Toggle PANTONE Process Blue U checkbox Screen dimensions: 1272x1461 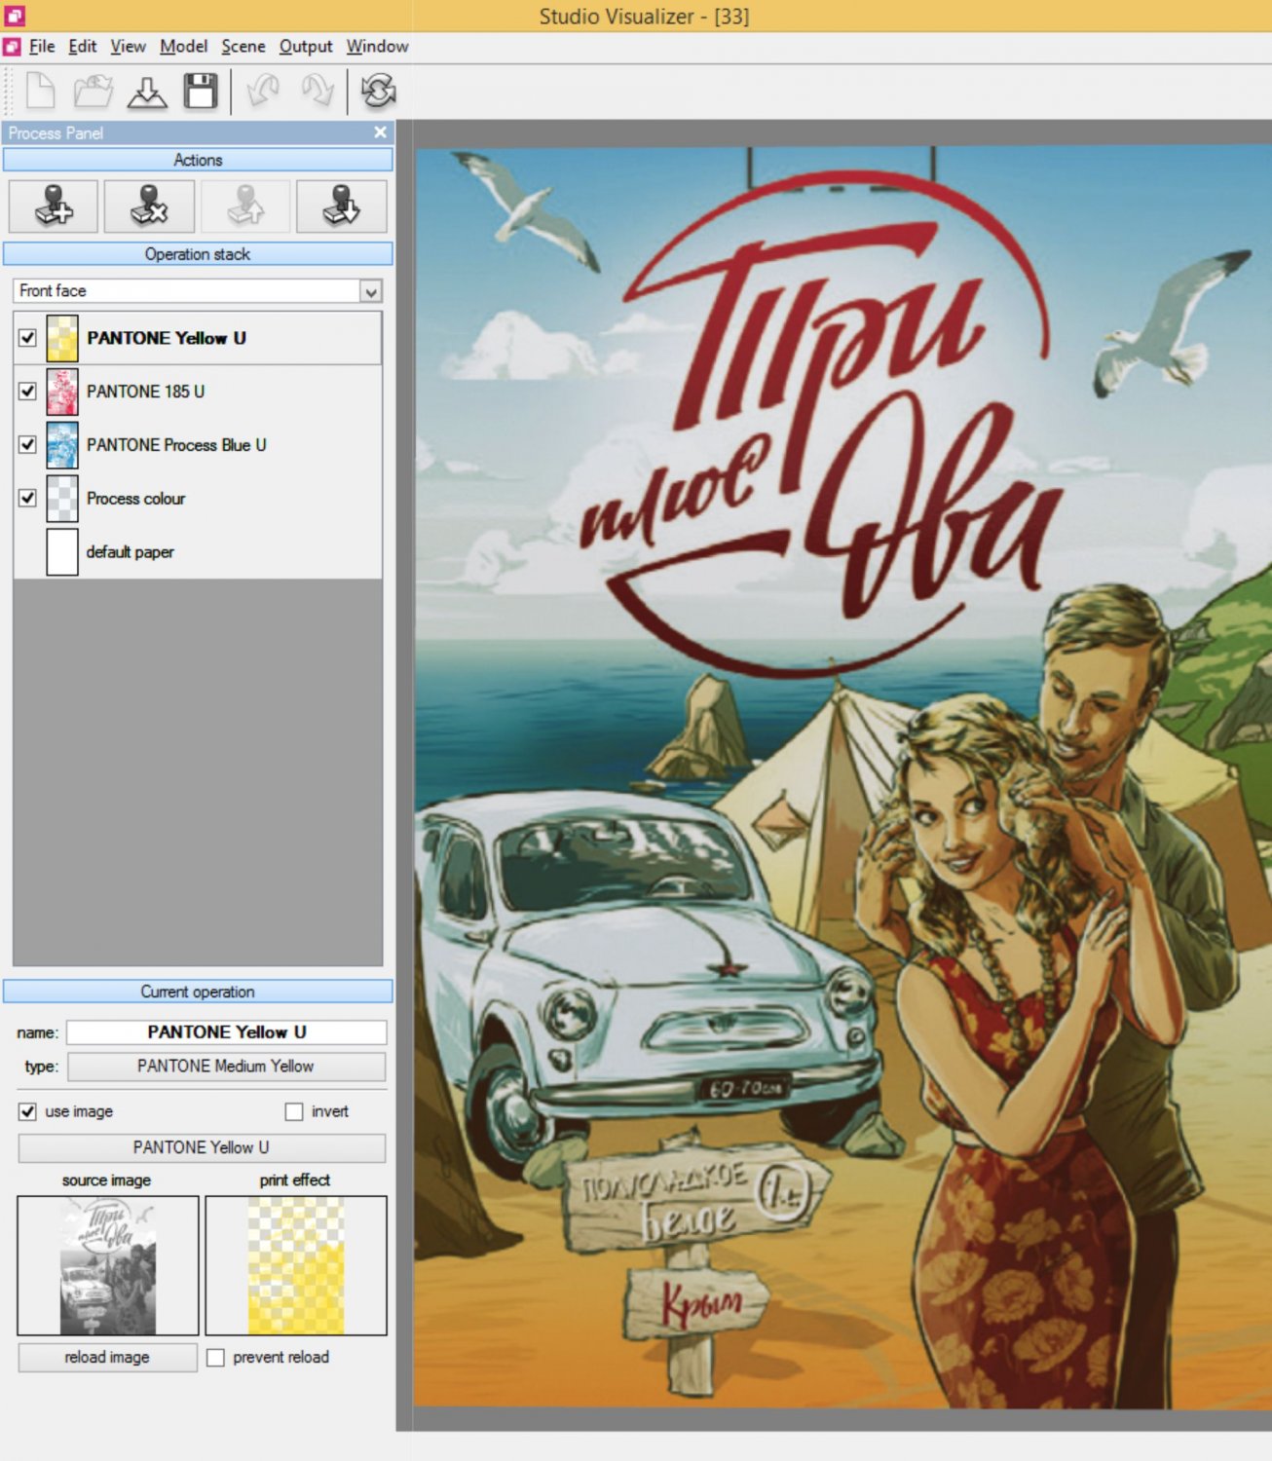coord(27,445)
